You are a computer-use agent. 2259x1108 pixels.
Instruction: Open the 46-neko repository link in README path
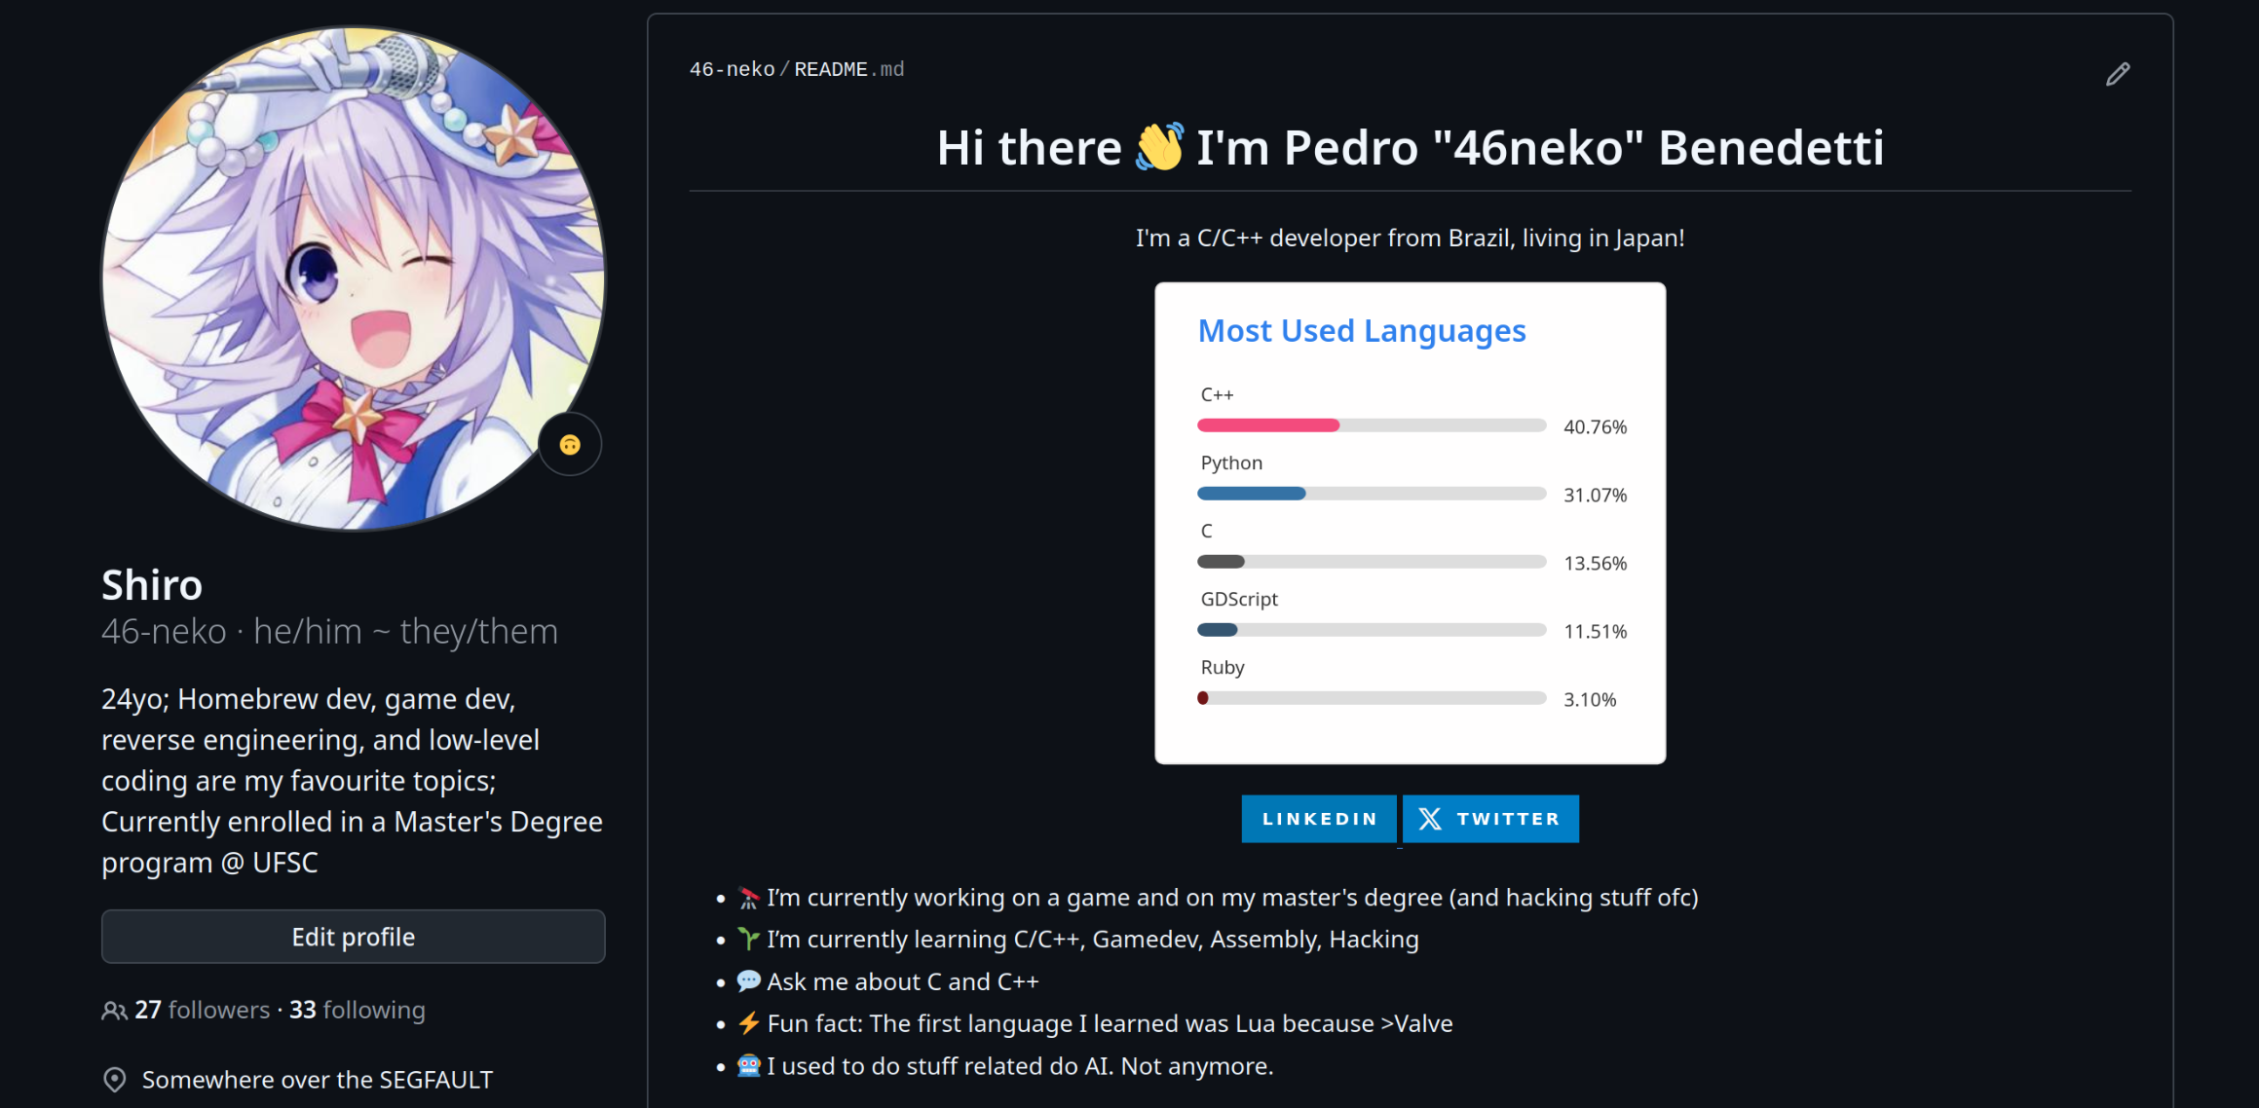pyautogui.click(x=732, y=69)
